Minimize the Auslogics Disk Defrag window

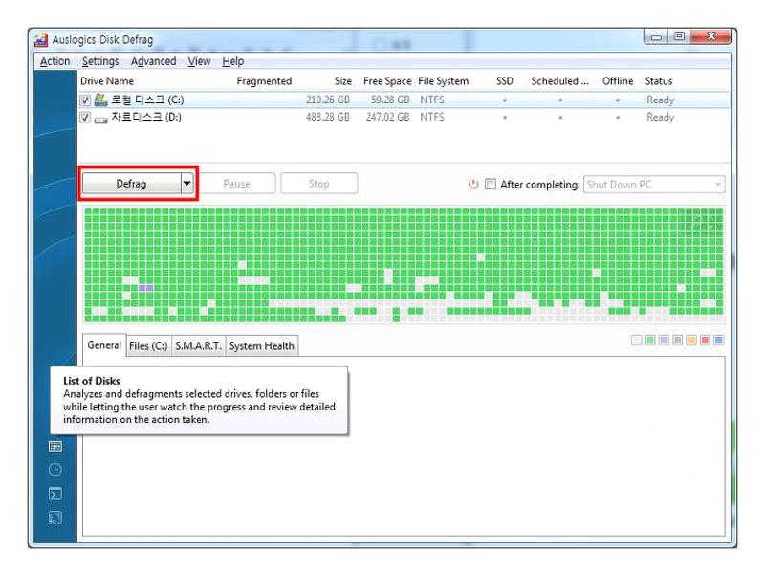pos(656,37)
